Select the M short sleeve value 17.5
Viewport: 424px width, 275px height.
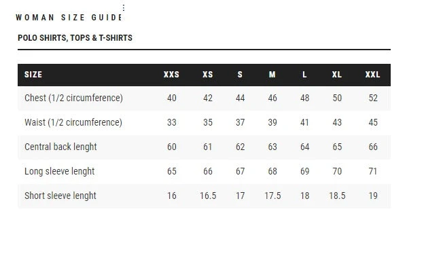(x=272, y=196)
